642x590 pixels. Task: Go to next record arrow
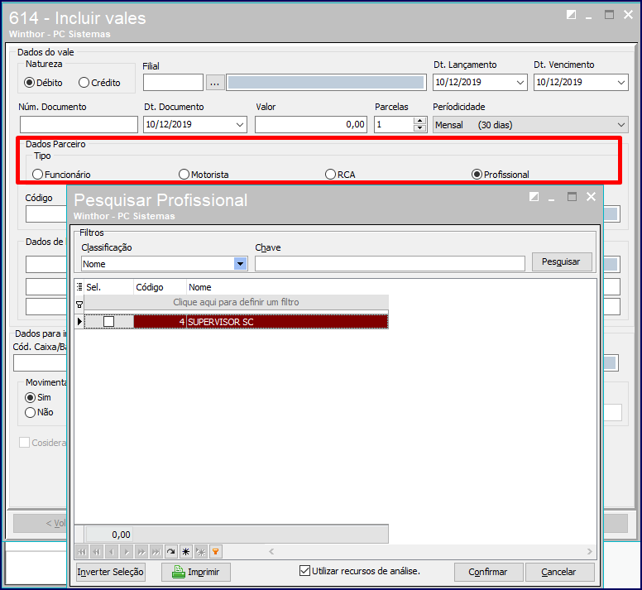point(127,552)
